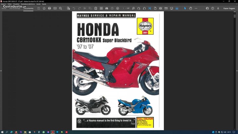
Task: Enable the hand pan tool
Action: pyautogui.click(x=190, y=8)
